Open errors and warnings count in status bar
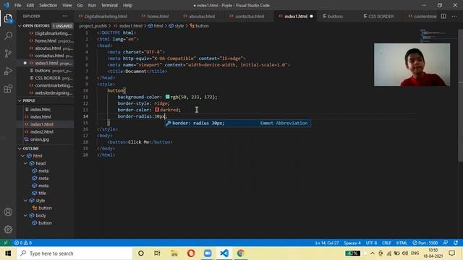463x260 pixels. [23, 243]
